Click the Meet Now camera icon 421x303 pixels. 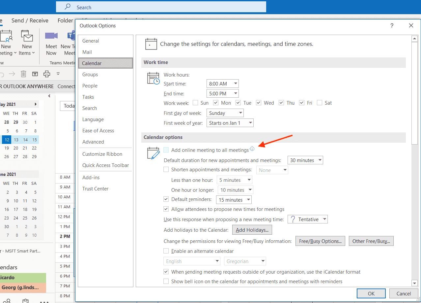pos(51,36)
